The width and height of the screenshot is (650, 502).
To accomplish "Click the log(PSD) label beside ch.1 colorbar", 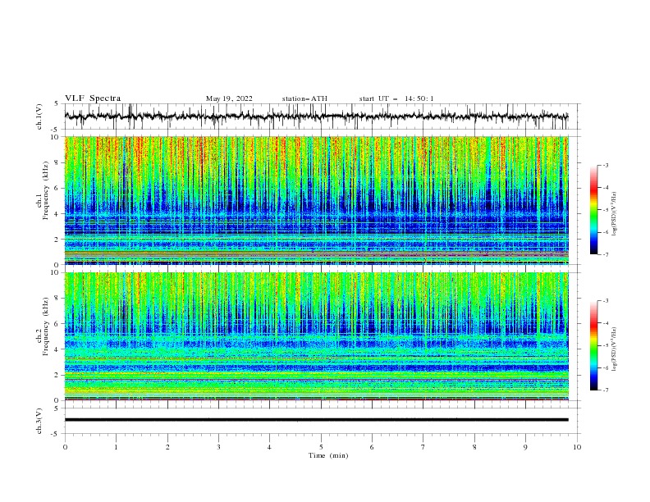I will [615, 214].
